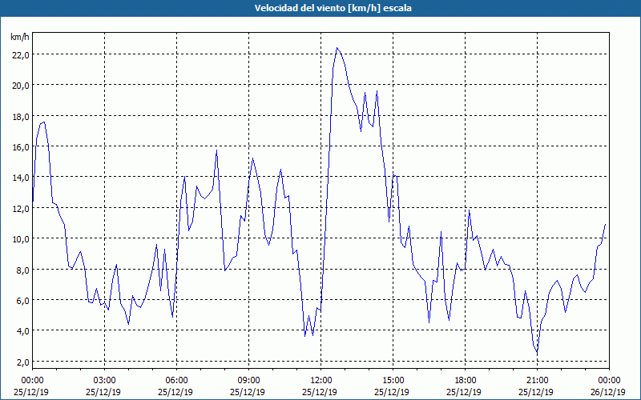Click the 4,0 y-axis label
The height and width of the screenshot is (400, 641).
[22, 331]
